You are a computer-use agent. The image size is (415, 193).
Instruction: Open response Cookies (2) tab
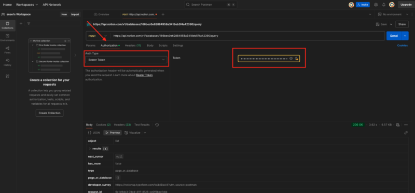(x=103, y=125)
